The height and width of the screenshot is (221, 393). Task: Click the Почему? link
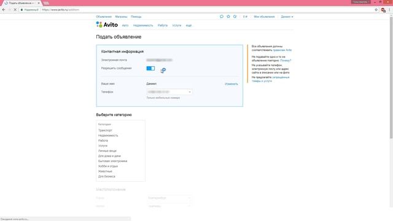[286, 61]
